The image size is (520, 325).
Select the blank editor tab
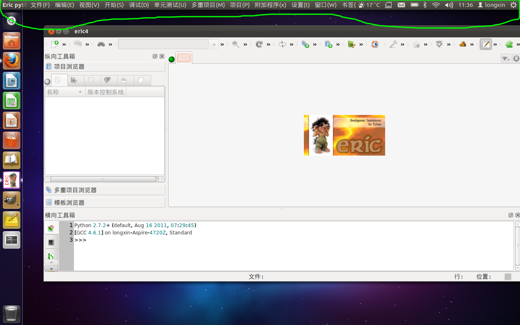point(184,58)
